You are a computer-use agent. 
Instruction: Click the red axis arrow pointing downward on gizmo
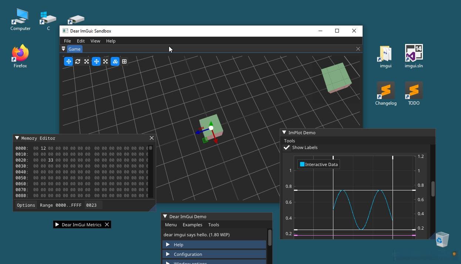coord(215,140)
